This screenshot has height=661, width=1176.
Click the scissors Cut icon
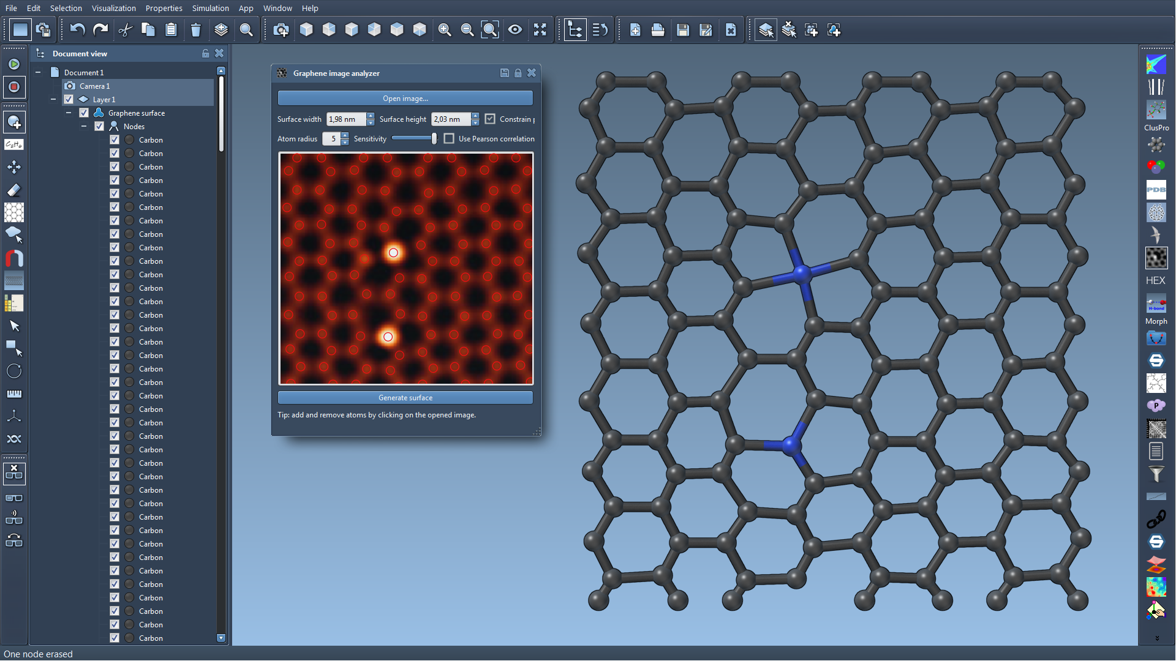pos(126,29)
